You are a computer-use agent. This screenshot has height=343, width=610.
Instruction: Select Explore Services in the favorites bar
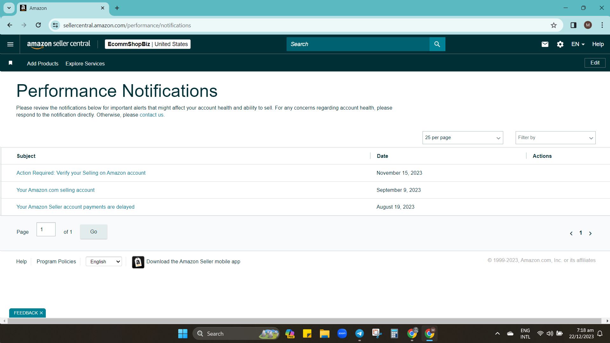(x=85, y=64)
